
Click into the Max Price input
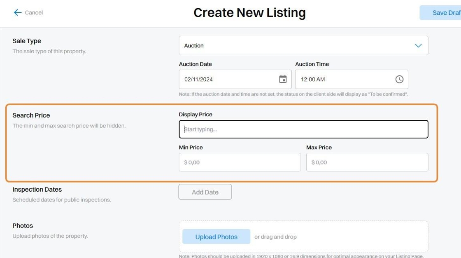367,162
